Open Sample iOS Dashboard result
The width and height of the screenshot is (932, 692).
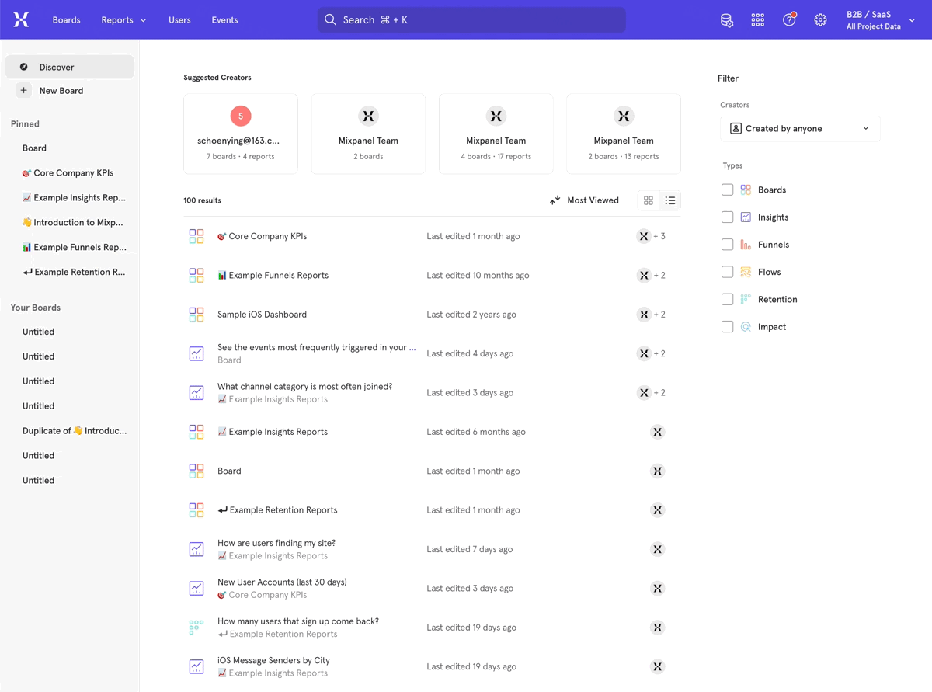[x=262, y=315]
